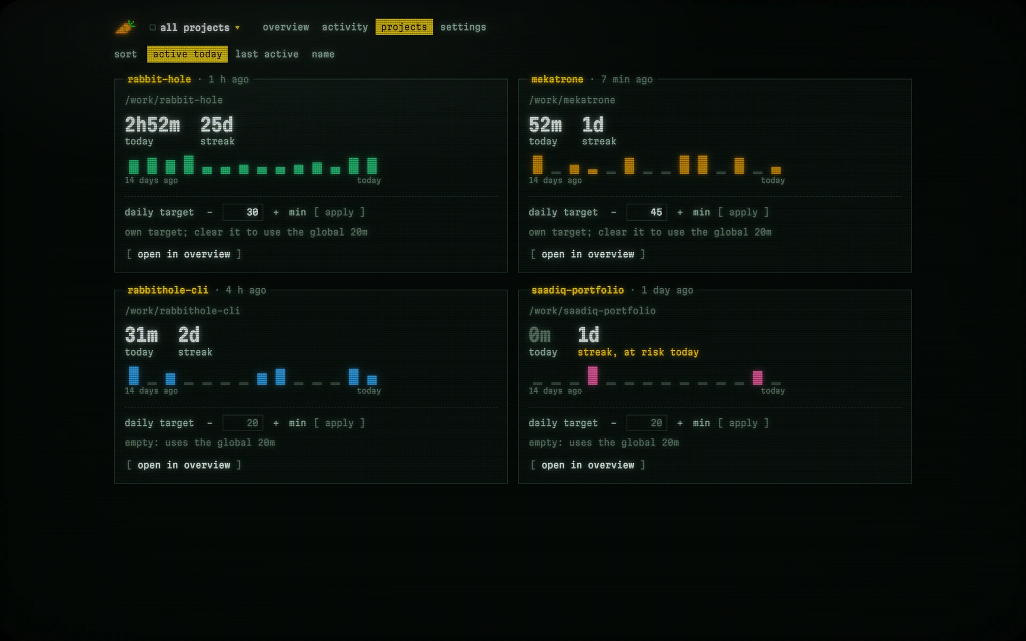
Task: Open the saadiq-portfolio project title
Action: [578, 290]
